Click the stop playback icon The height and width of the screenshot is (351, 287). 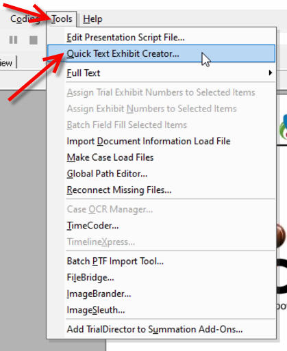point(34,40)
